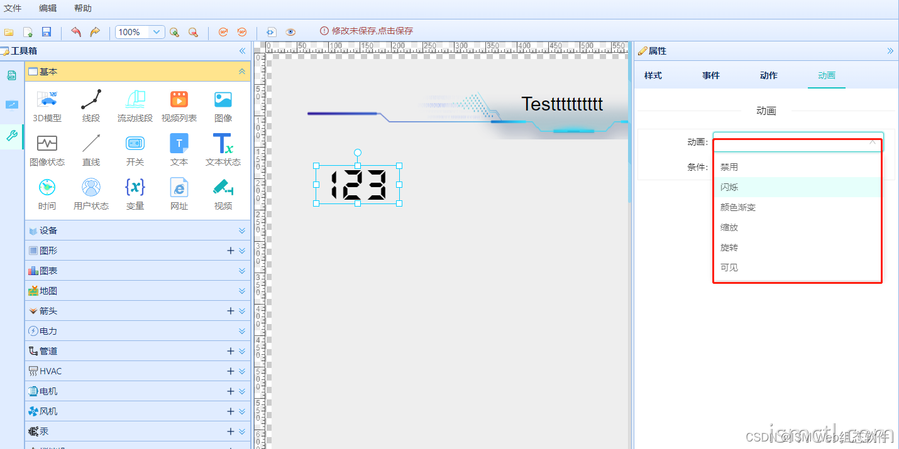The height and width of the screenshot is (449, 899).
Task: Expand the 设备 section
Action: pyautogui.click(x=242, y=230)
